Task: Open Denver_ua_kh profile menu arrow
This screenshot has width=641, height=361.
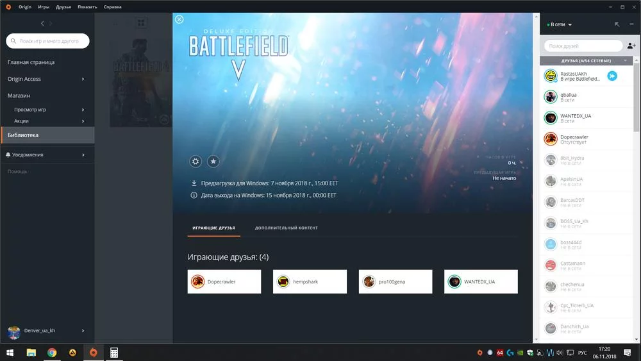Action: (x=83, y=331)
